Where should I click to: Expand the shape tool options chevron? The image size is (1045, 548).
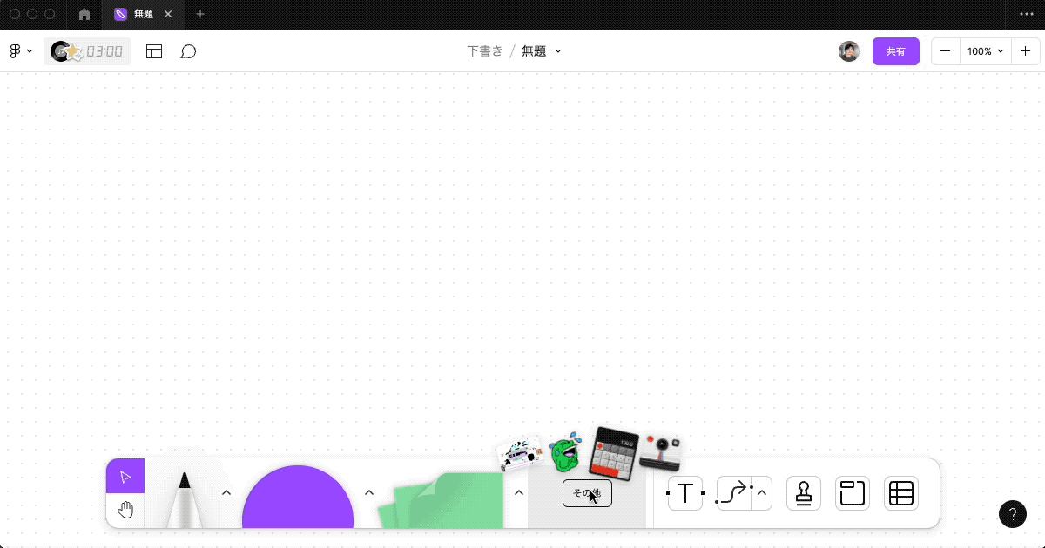point(369,491)
